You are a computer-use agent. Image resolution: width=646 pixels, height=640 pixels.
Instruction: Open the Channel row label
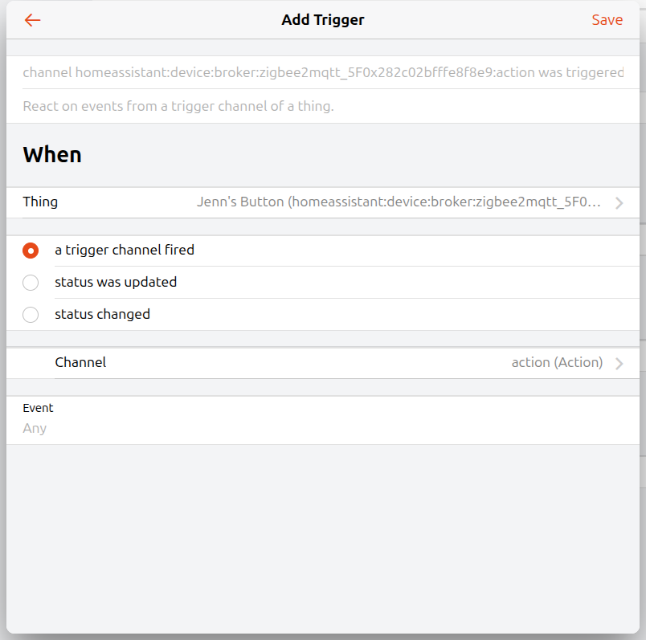point(80,362)
